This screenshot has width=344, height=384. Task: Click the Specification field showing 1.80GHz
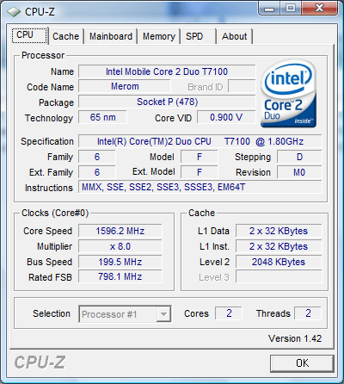[x=200, y=141]
